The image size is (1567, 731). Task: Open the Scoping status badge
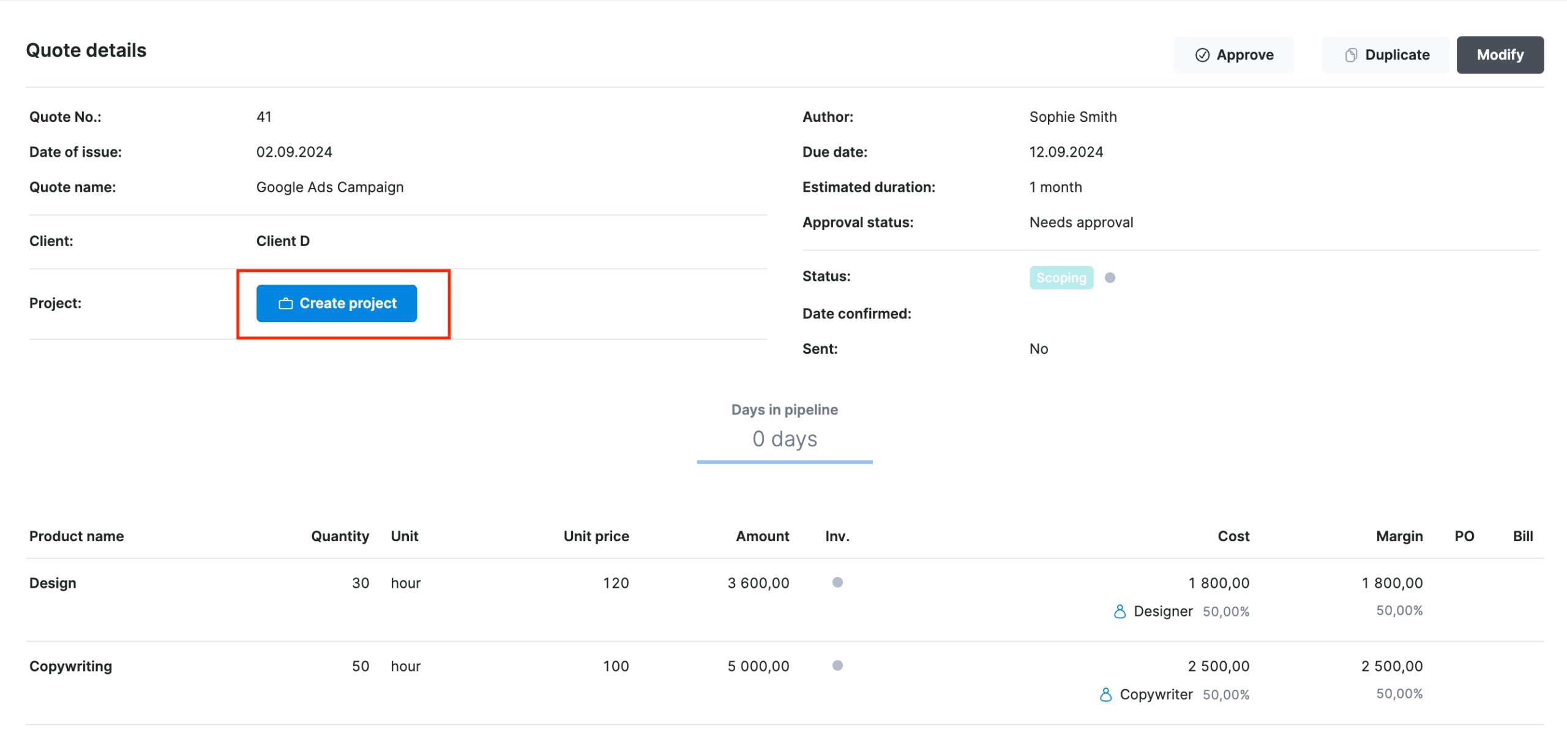tap(1061, 278)
